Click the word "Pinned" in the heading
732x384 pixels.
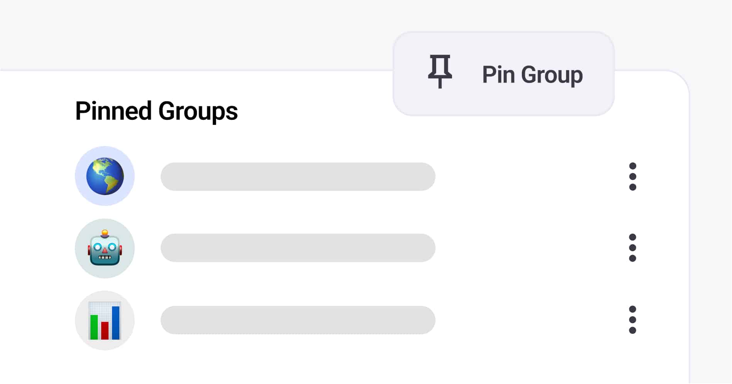(x=113, y=111)
